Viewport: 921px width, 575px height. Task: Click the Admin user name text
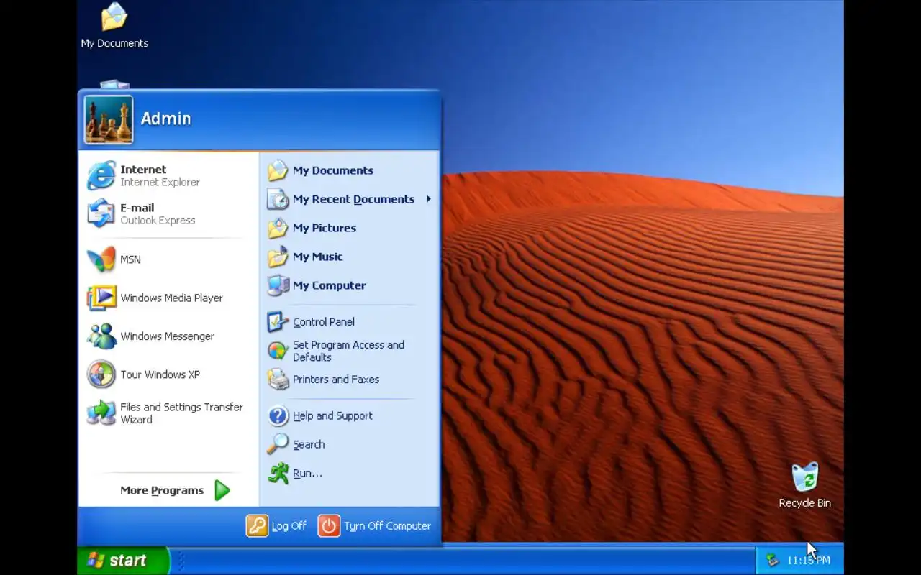pos(166,119)
